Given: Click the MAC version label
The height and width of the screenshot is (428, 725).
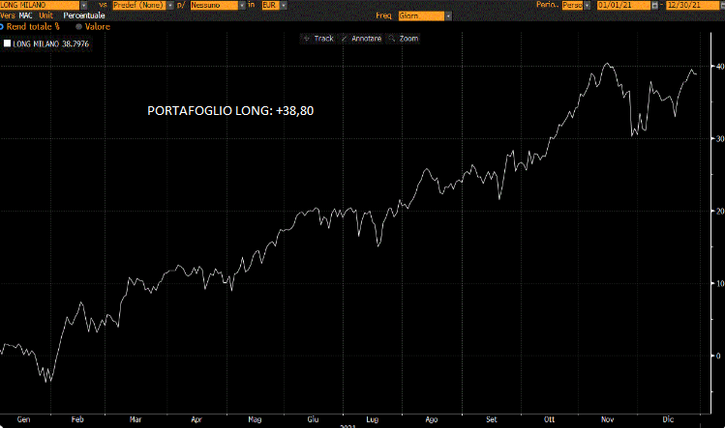Looking at the screenshot, I should click(x=26, y=16).
